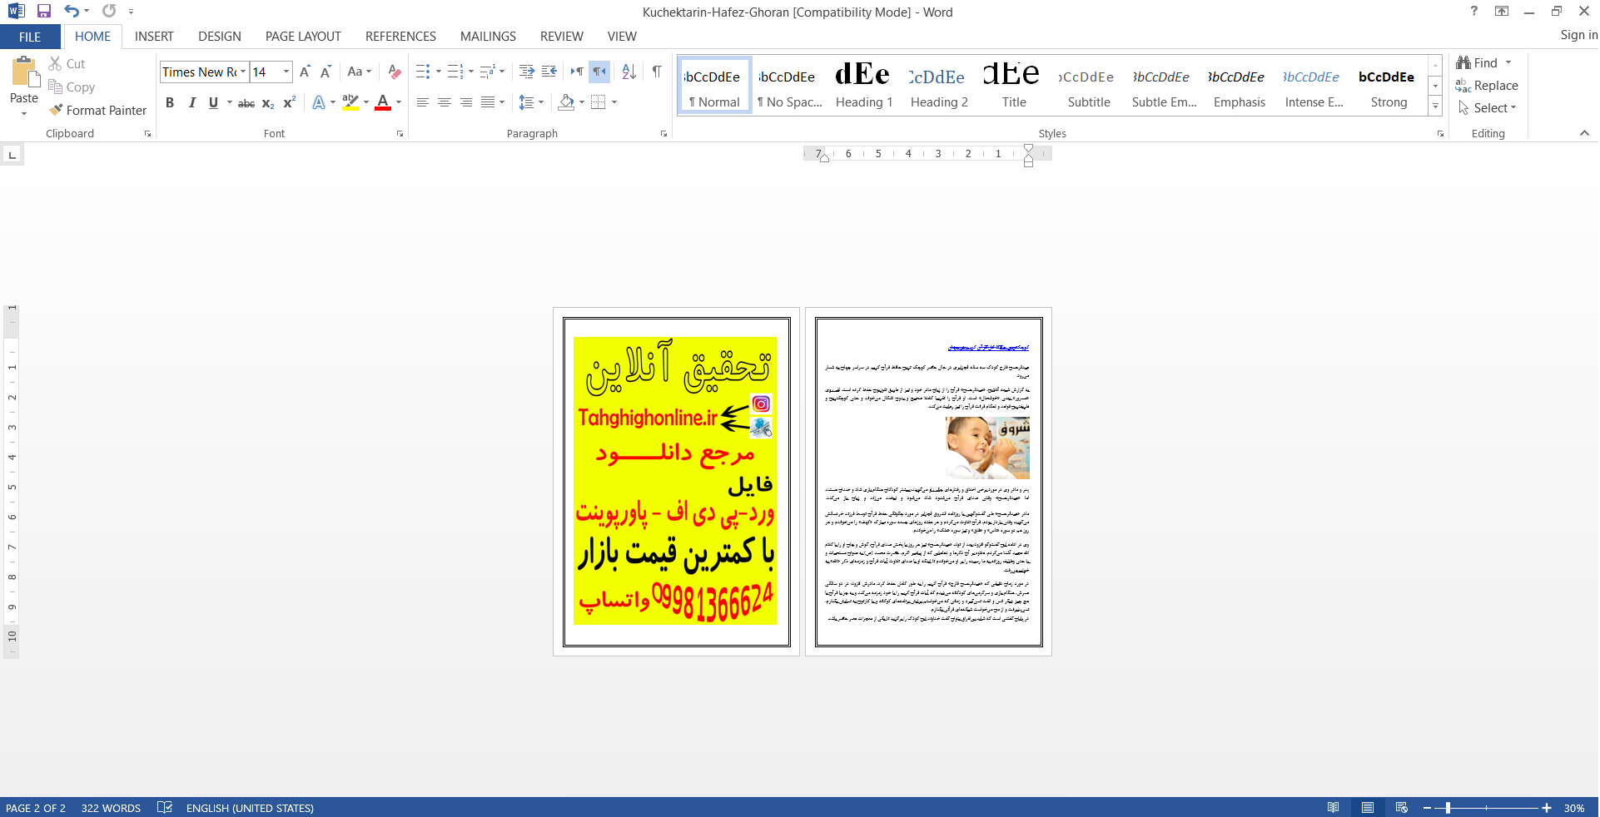1600x817 pixels.
Task: Expand the Numbering list dropdown
Action: coord(471,72)
